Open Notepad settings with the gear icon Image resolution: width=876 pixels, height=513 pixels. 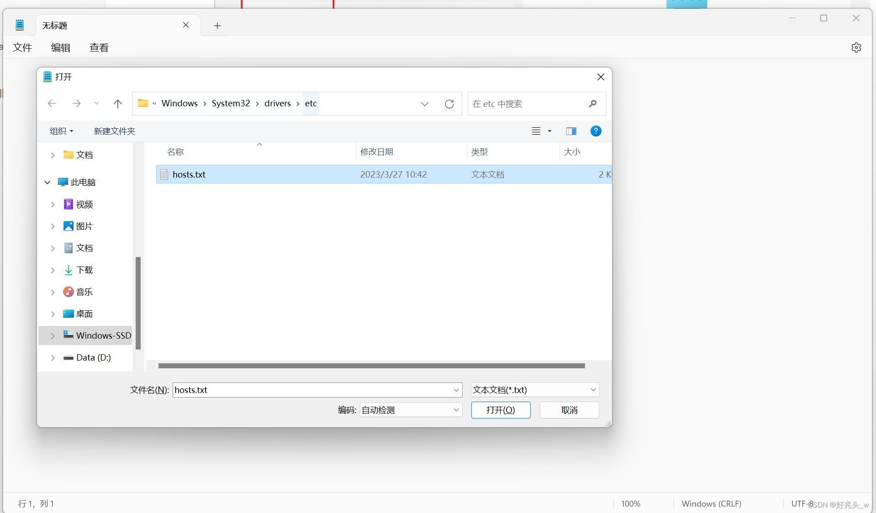(x=856, y=47)
